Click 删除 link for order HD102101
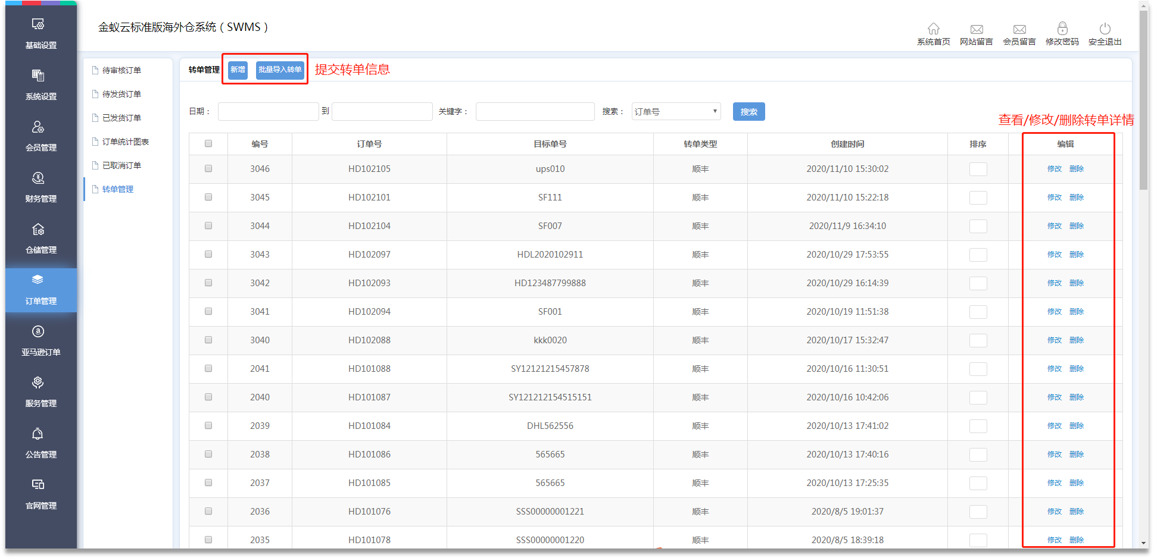 click(x=1076, y=198)
